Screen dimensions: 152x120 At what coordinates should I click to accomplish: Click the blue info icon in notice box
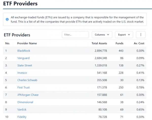[7, 19]
